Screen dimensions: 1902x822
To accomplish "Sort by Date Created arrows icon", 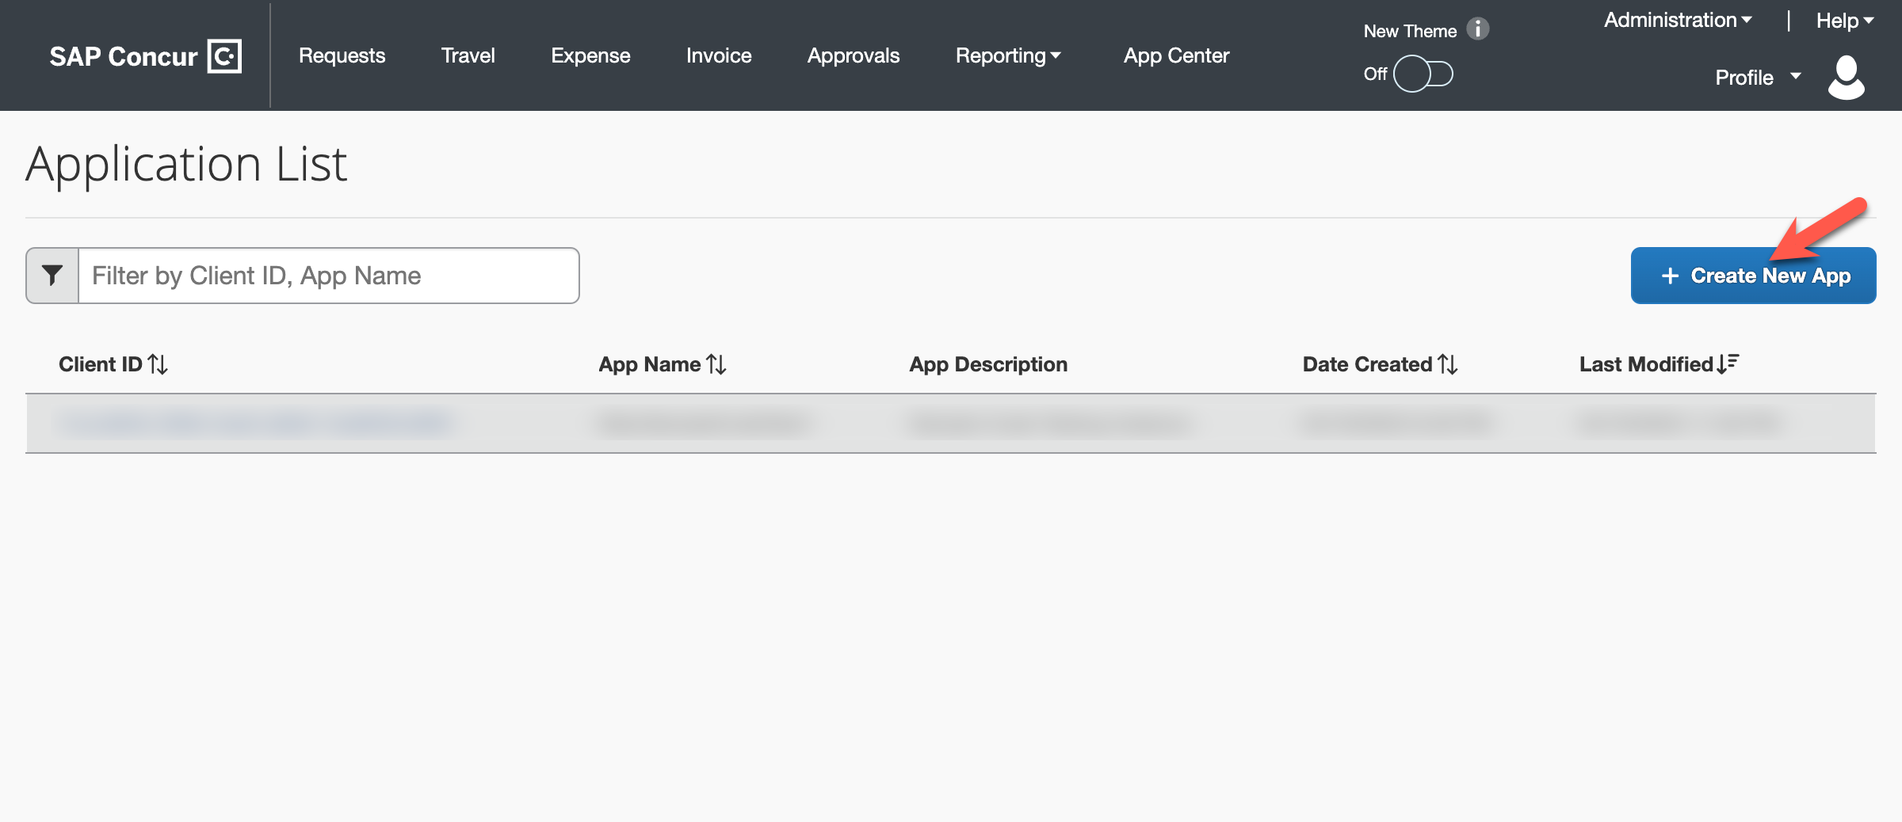I will [1448, 364].
